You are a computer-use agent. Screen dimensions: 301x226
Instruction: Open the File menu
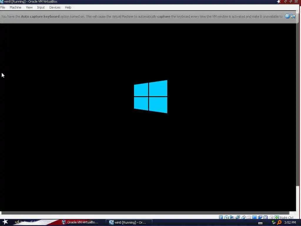tap(3, 7)
